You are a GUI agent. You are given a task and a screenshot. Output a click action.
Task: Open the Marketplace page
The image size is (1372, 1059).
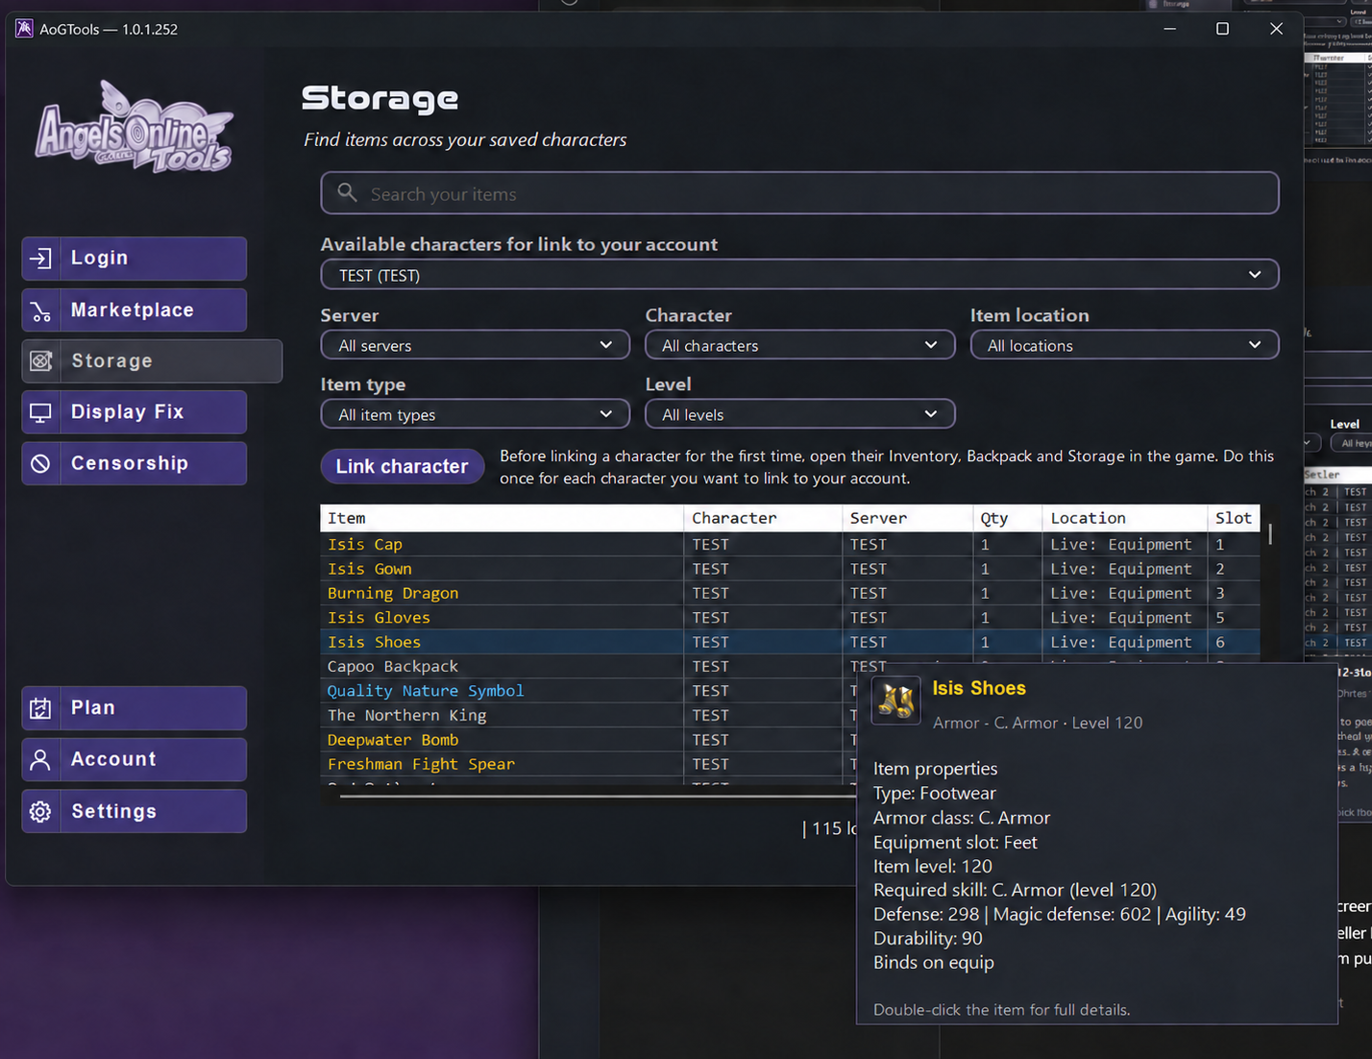pos(135,310)
